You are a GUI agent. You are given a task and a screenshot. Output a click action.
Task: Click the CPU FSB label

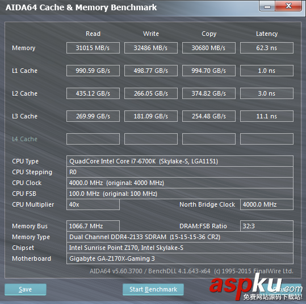pyautogui.click(x=24, y=194)
